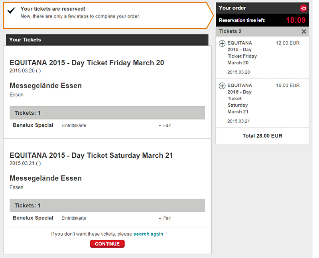
Task: Expand the Saturday March 21 ticket details
Action: [x=222, y=86]
